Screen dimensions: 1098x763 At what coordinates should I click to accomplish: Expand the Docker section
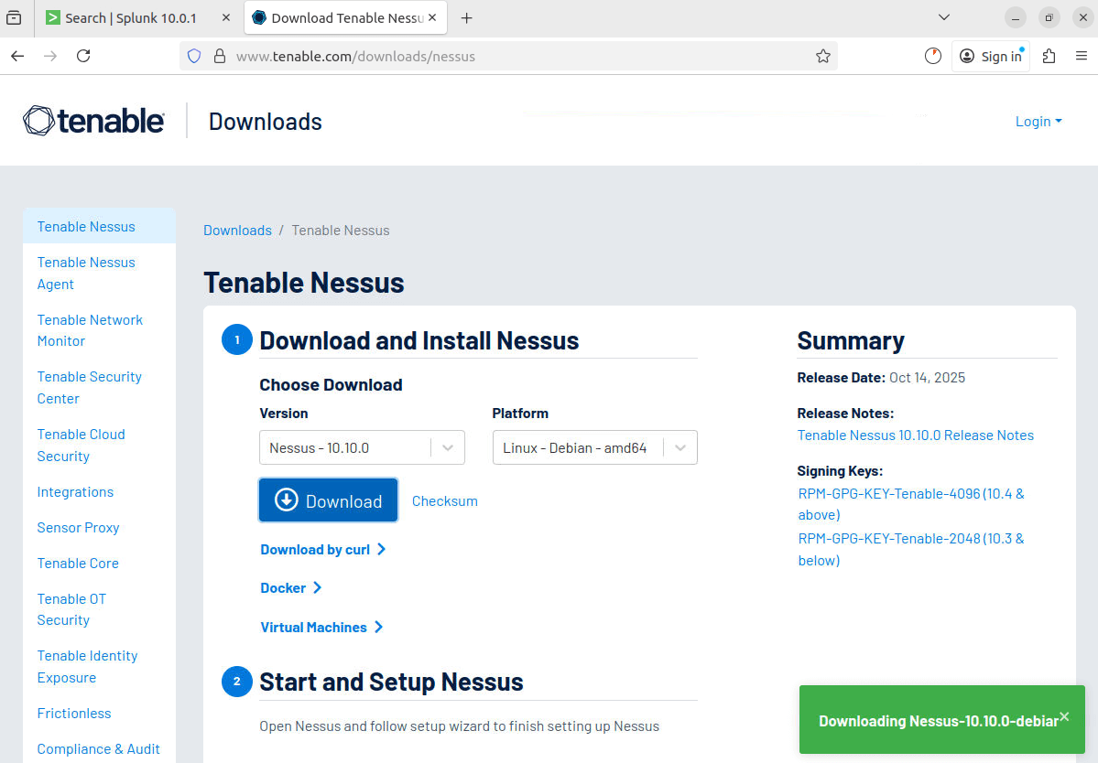click(290, 588)
